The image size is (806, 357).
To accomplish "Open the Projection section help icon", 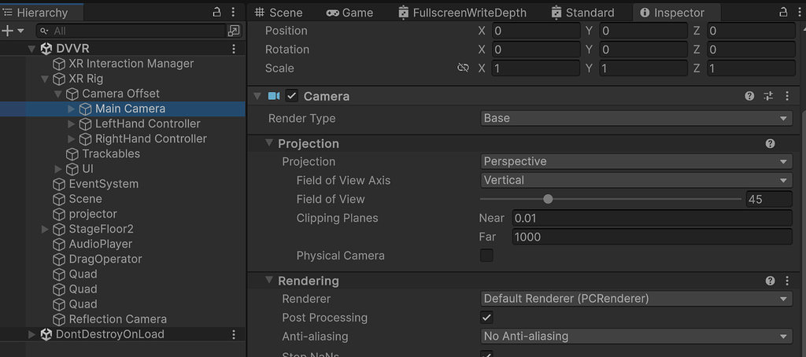I will pyautogui.click(x=770, y=144).
